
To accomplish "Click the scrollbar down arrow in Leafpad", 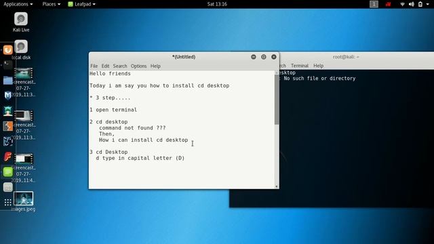I will click(x=277, y=186).
